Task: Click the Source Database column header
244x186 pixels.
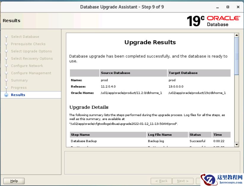Action: coord(133,73)
